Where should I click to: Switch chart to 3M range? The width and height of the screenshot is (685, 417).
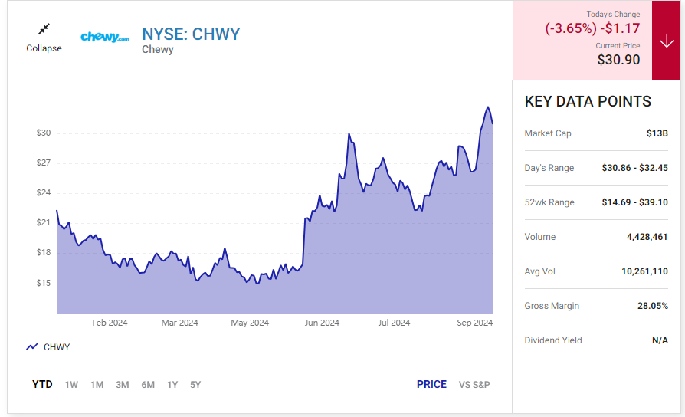point(122,384)
